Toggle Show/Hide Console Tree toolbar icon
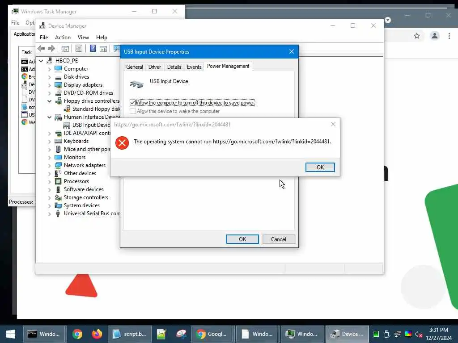 pyautogui.click(x=65, y=48)
